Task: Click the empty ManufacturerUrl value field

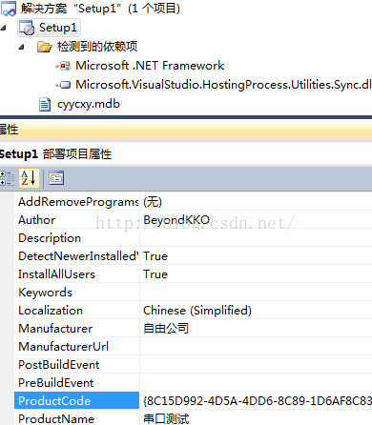Action: (x=256, y=347)
